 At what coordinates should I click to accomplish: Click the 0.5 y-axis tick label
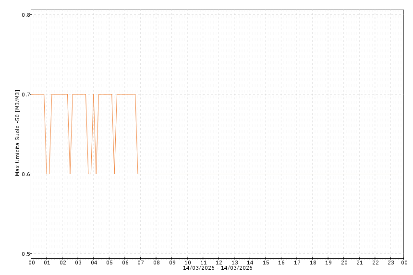(26, 254)
